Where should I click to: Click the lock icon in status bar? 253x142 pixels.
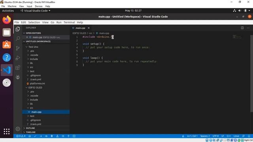(x=183, y=136)
